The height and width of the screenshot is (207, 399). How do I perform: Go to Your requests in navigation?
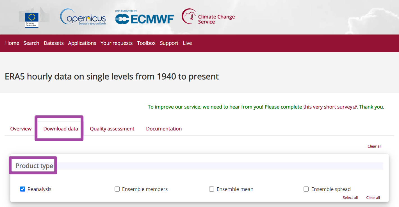point(117,43)
